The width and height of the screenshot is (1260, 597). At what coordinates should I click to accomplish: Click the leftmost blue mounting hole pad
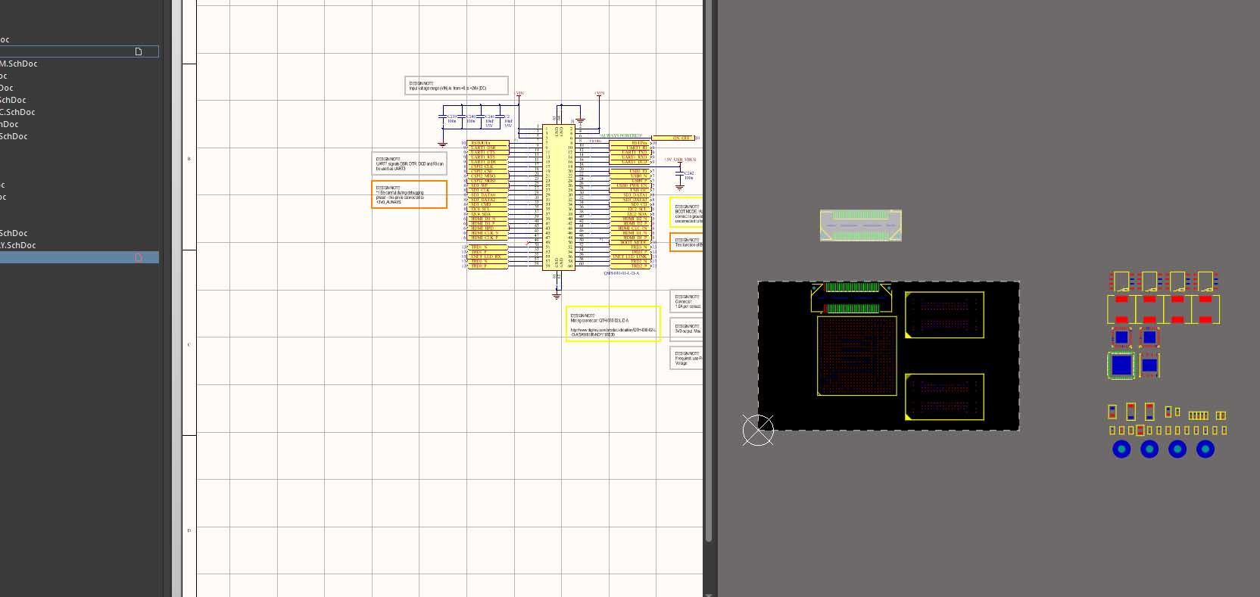(x=1121, y=449)
